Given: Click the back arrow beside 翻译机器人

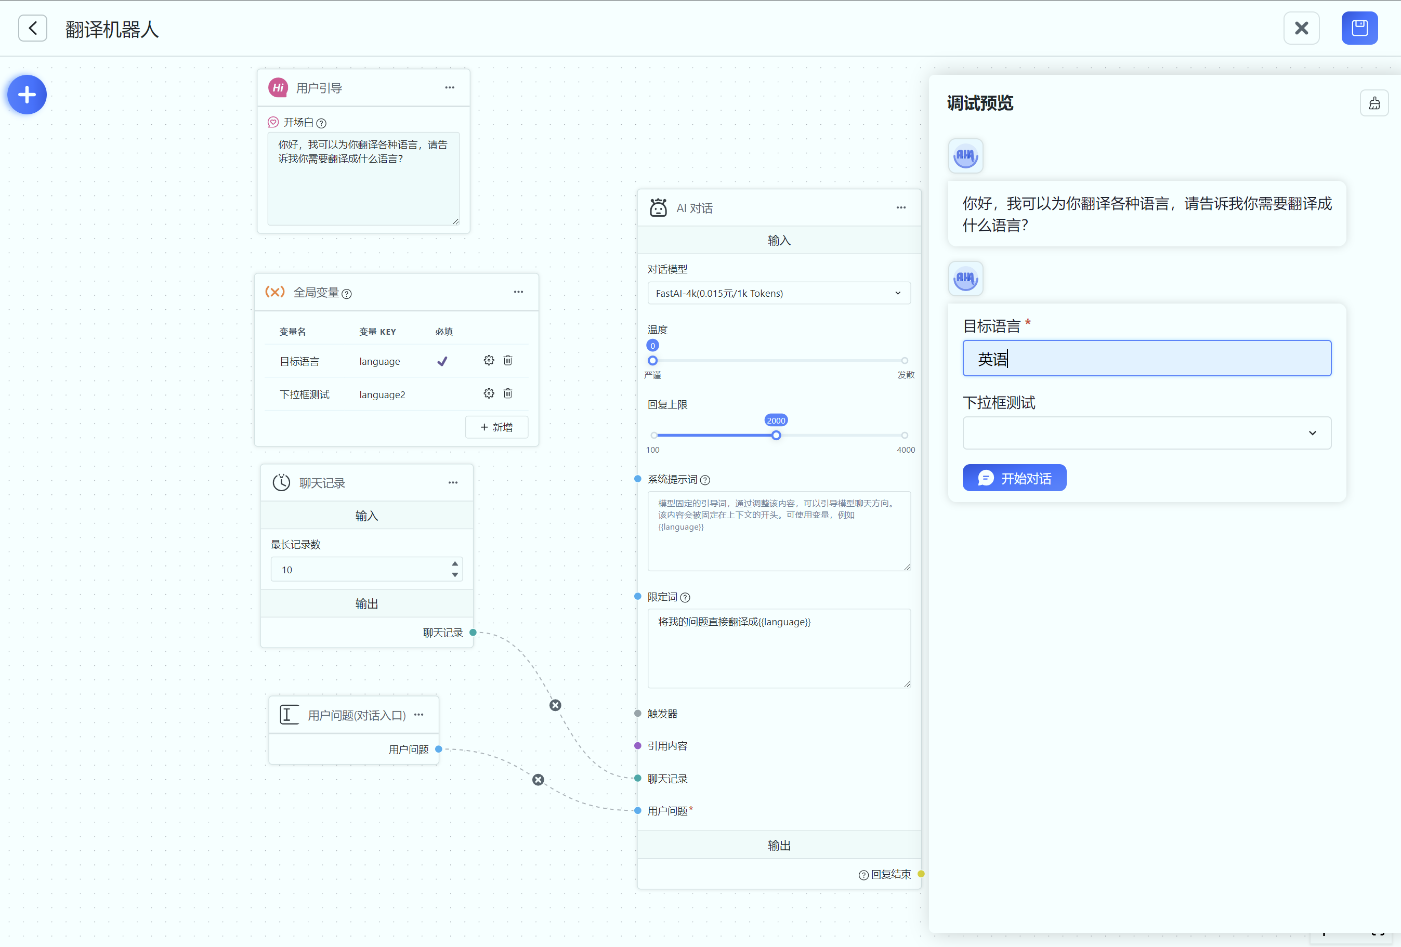Looking at the screenshot, I should click(x=33, y=29).
